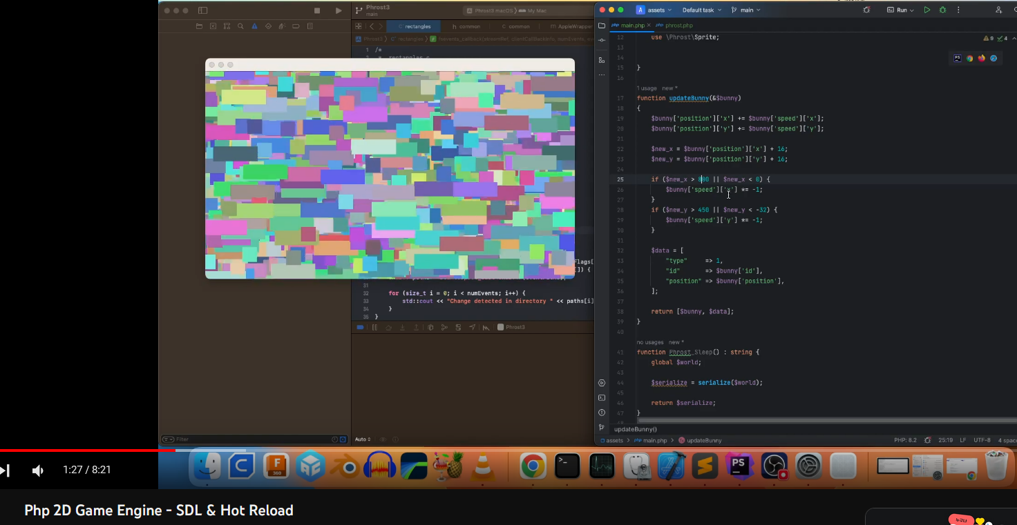Click the green Debug bug icon
The height and width of the screenshot is (525, 1017).
pos(942,10)
